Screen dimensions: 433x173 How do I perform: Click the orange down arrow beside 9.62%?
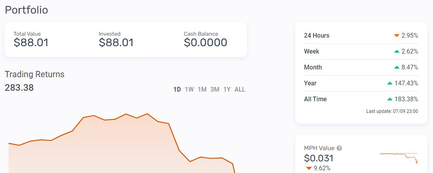click(x=309, y=168)
